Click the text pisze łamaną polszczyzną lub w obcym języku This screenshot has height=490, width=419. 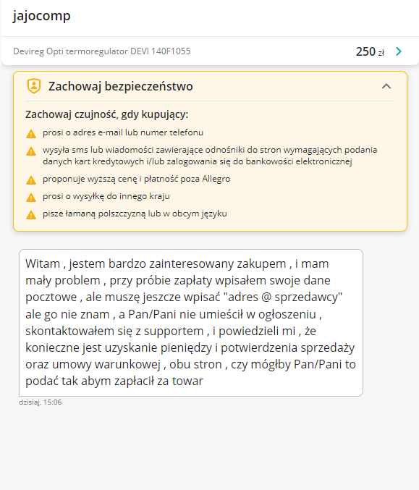(135, 214)
